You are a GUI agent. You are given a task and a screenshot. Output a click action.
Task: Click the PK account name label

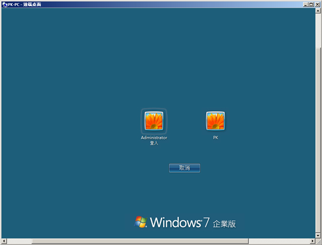(215, 138)
